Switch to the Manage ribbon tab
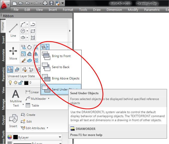The height and width of the screenshot is (144, 169). [x=3, y=104]
